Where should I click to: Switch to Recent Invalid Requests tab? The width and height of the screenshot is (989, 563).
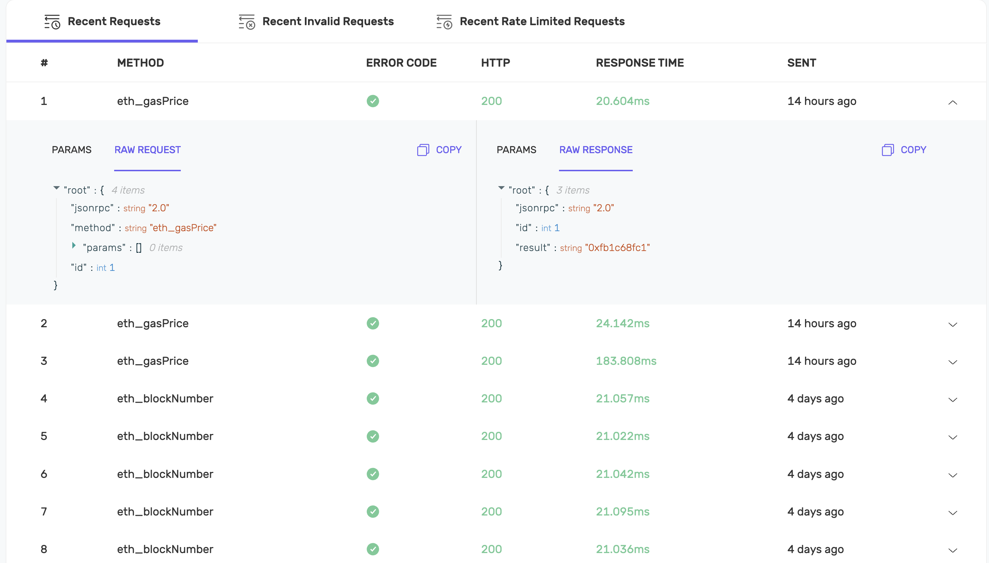(328, 22)
